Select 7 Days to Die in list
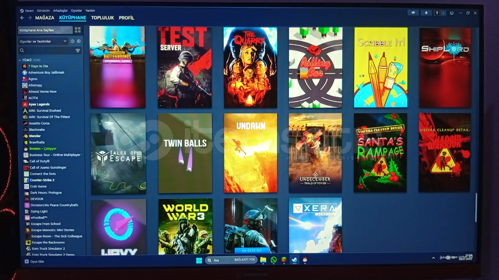The image size is (499, 280). 38,66
